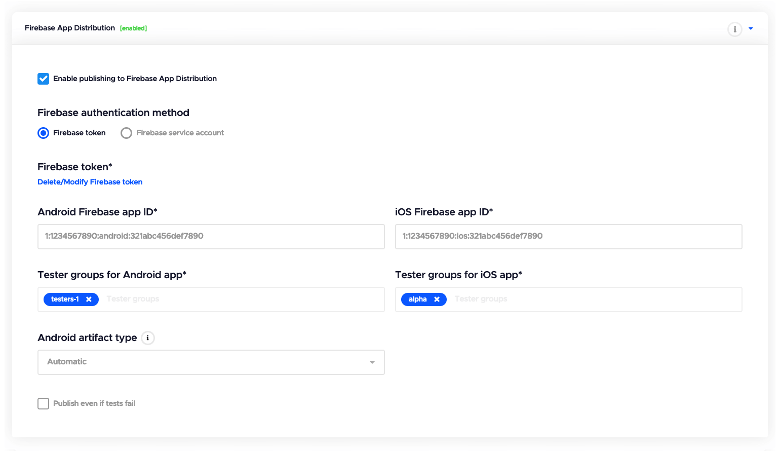This screenshot has width=780, height=451.
Task: Open the info tooltip at top right
Action: point(735,29)
